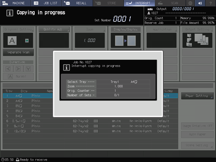The height and width of the screenshot is (162, 216).
Task: Select tray 6 8.5x11 Plain row
Action: [x=90, y=121]
